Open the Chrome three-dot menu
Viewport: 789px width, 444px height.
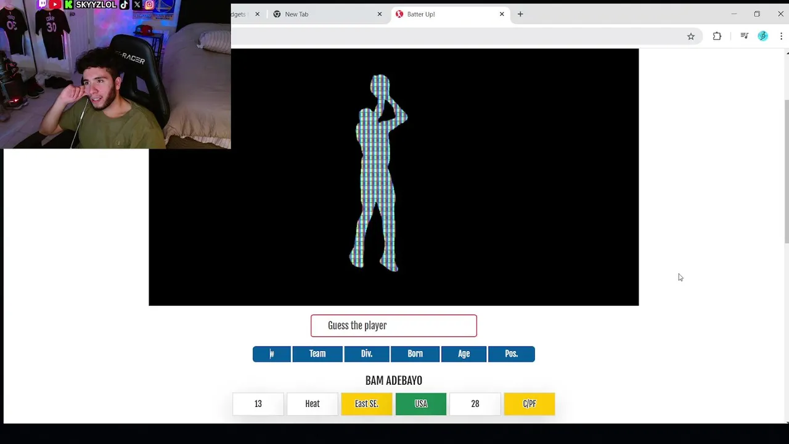click(781, 36)
